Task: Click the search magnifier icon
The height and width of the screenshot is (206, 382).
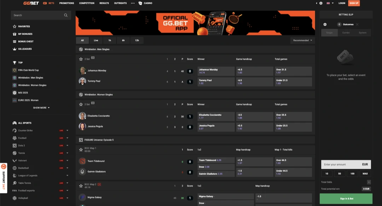Action: click(66, 15)
